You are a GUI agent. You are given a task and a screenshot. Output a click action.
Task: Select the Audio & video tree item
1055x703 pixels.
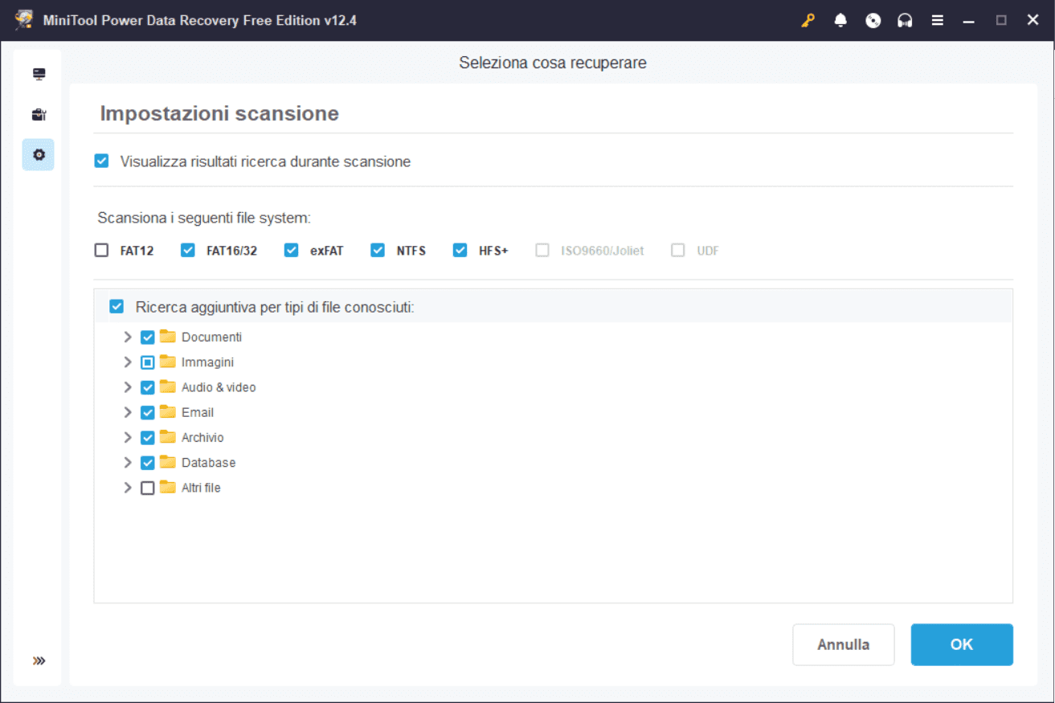[218, 387]
